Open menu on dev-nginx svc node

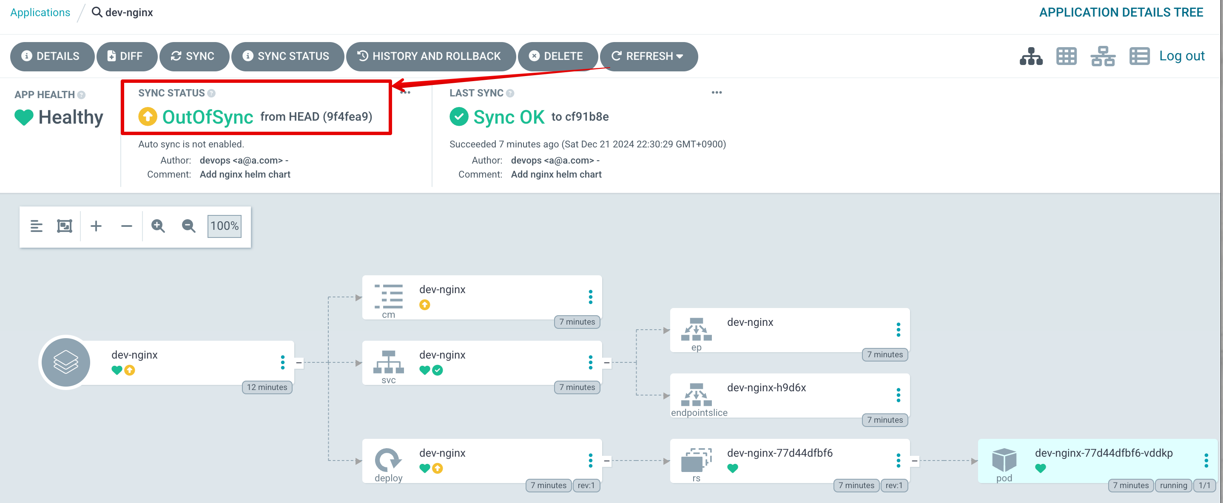590,362
